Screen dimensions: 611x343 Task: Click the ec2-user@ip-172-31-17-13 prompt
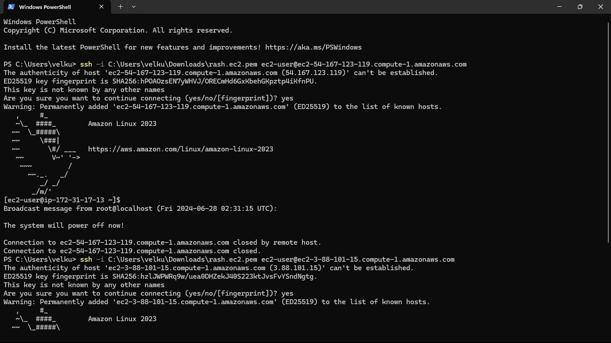[62, 200]
